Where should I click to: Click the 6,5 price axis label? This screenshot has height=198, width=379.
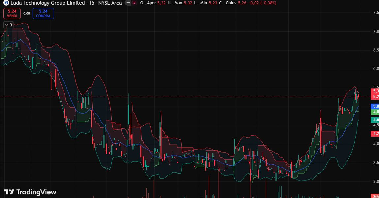pyautogui.click(x=376, y=50)
